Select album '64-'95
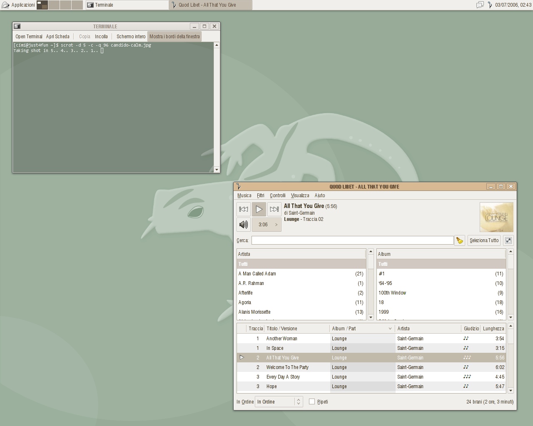Image resolution: width=533 pixels, height=426 pixels. tap(441, 283)
